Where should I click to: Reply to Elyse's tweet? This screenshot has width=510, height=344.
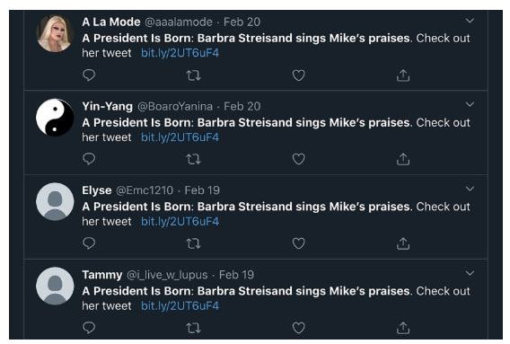(89, 243)
